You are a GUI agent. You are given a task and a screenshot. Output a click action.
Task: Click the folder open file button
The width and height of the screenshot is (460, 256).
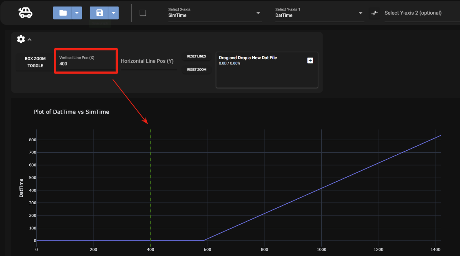pos(62,13)
